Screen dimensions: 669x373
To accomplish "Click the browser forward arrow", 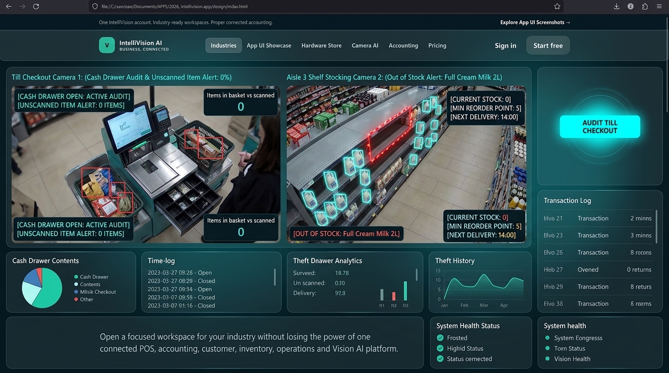I will point(22,6).
